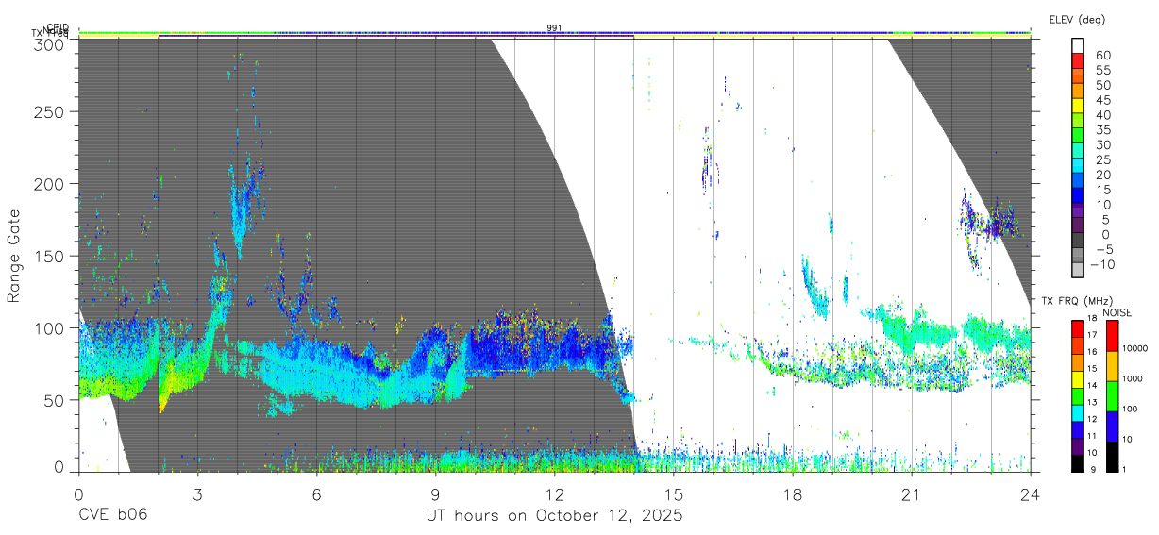This screenshot has height=535, width=1159.
Task: Click the 'CVE b06' radar beam label
Action: (112, 516)
